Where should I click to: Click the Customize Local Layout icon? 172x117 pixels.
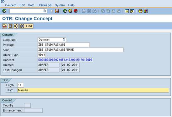pyautogui.click(x=146, y=11)
